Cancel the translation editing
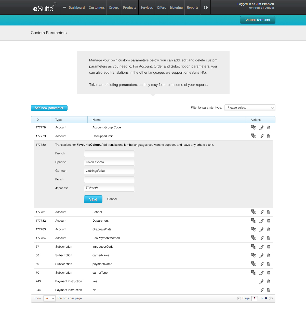Image resolution: width=306 pixels, height=319 pixels. click(112, 199)
